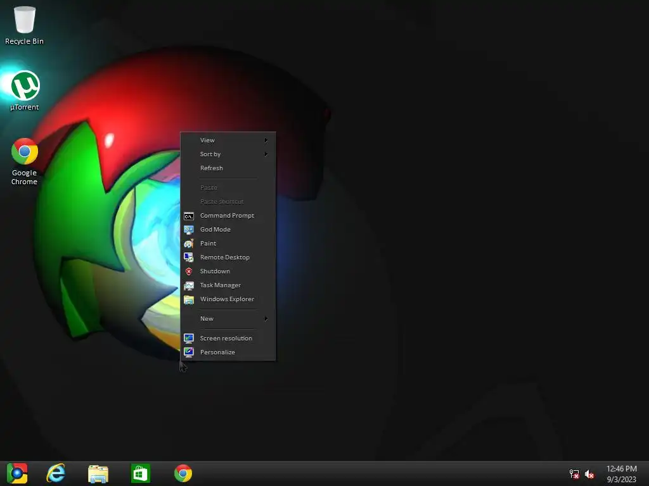Open the Recycle Bin desktop icon

[24, 25]
